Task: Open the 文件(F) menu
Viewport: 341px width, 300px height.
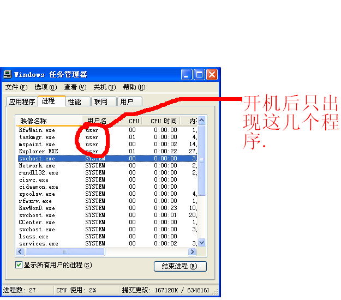Action: pos(16,87)
